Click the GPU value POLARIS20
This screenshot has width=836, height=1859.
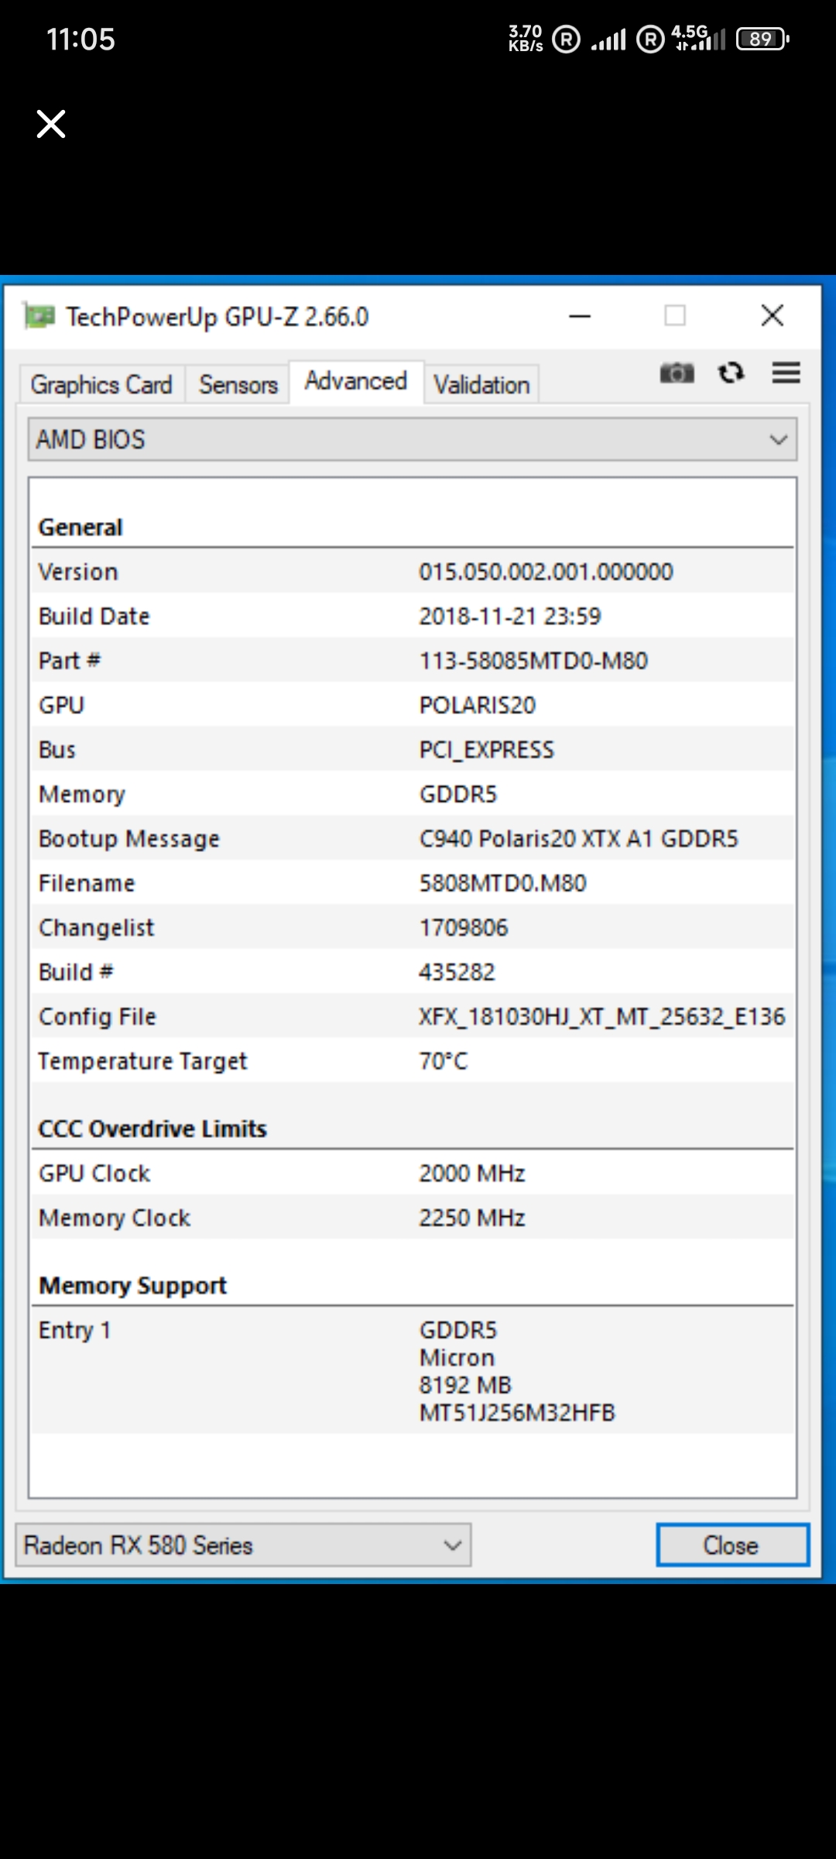(x=478, y=706)
